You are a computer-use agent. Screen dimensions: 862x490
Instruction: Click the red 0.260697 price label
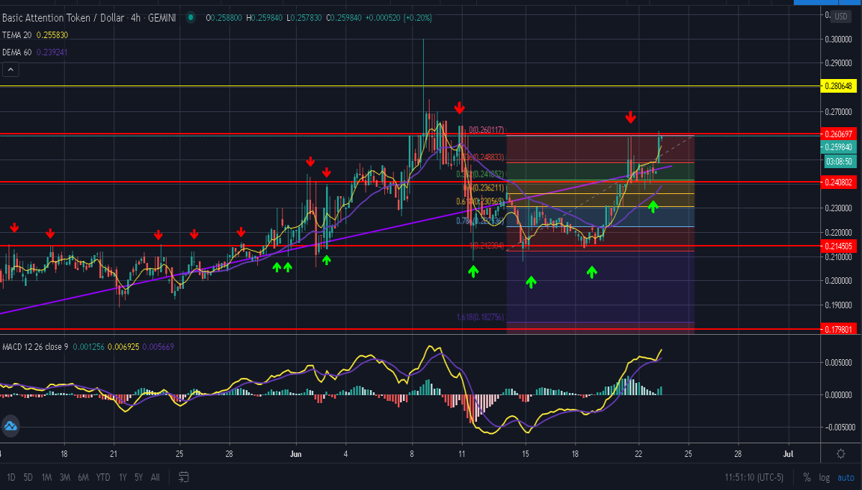coord(839,134)
